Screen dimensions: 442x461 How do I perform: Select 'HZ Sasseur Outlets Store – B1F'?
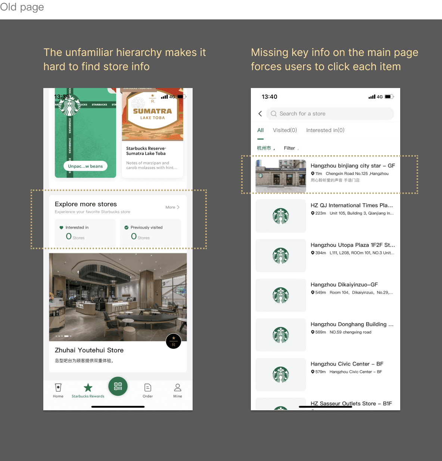[351, 404]
